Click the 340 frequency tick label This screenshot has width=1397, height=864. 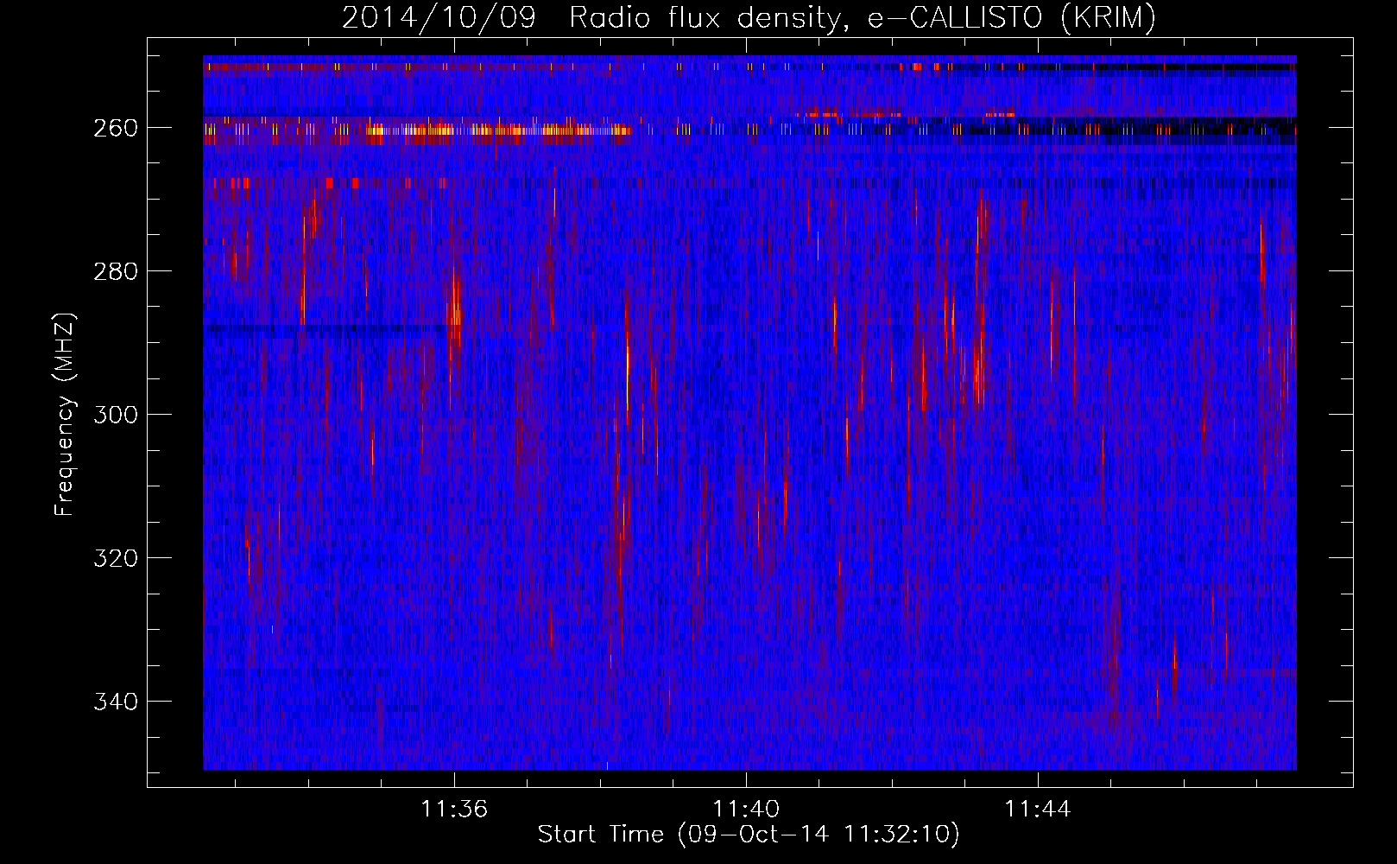click(x=116, y=702)
